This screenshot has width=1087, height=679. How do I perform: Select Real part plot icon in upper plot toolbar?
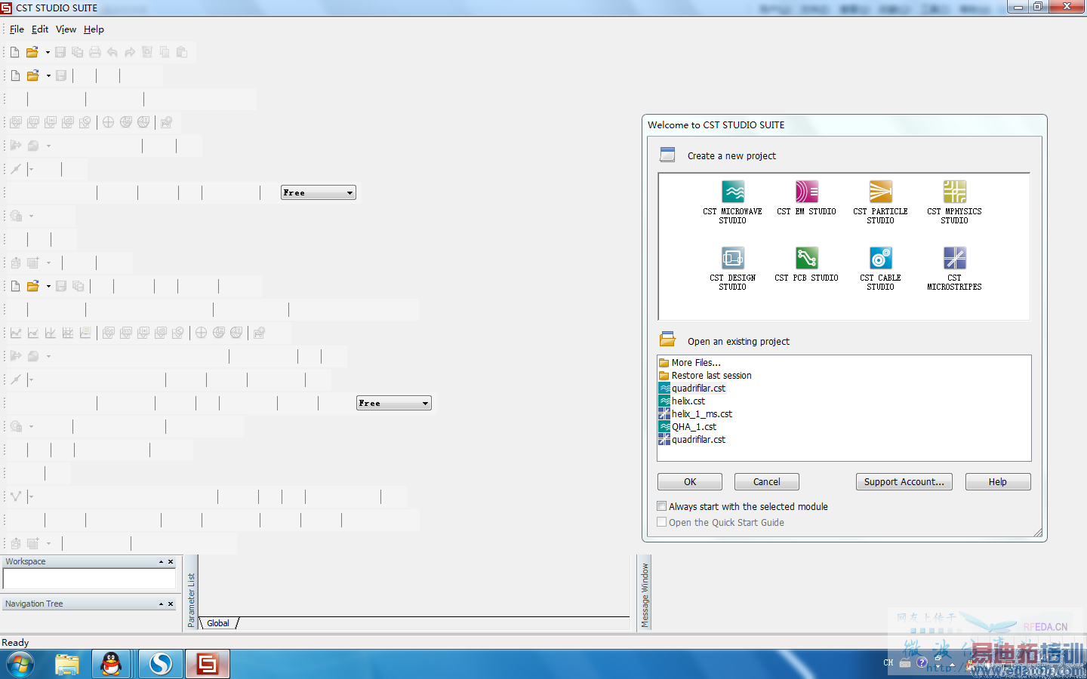point(16,122)
